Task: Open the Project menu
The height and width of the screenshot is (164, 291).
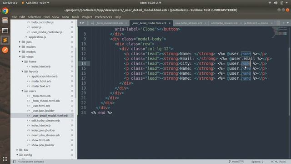Action: 87,17
